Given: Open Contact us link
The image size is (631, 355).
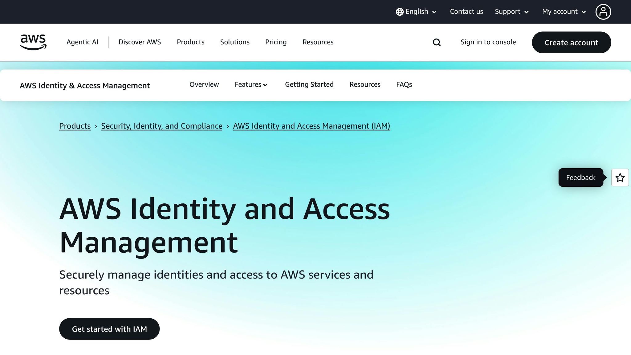Looking at the screenshot, I should pos(466,12).
